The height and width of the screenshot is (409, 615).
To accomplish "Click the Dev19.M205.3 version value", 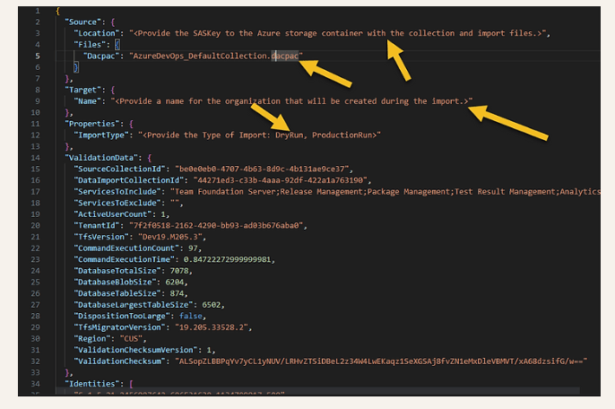I will tap(169, 237).
